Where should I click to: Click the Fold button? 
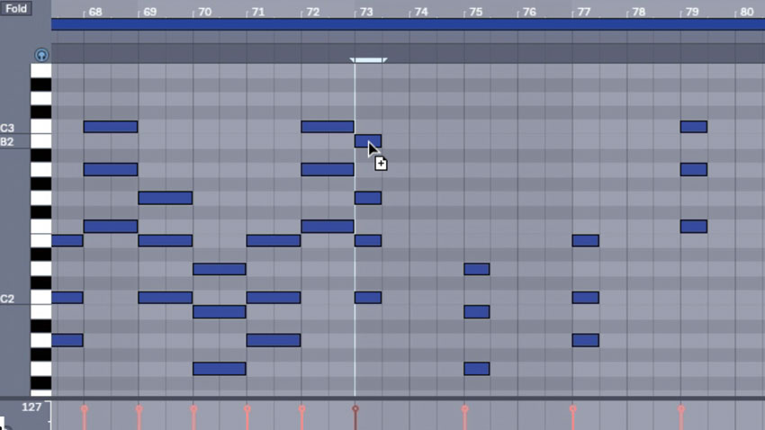(16, 8)
